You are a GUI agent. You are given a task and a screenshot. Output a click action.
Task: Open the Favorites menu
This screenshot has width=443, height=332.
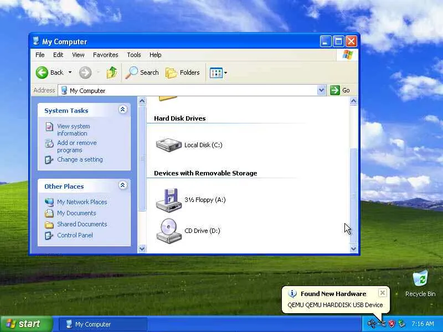pos(106,55)
